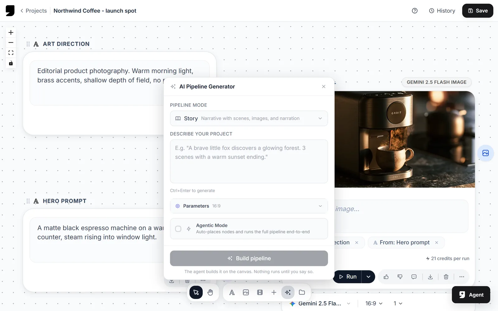Save the project
This screenshot has height=311, width=498.
tap(477, 11)
